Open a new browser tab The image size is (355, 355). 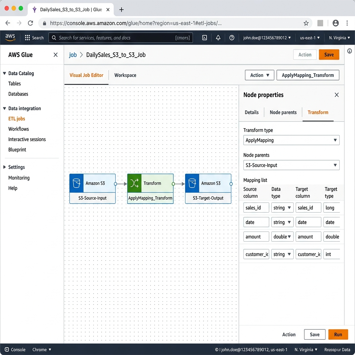click(121, 9)
